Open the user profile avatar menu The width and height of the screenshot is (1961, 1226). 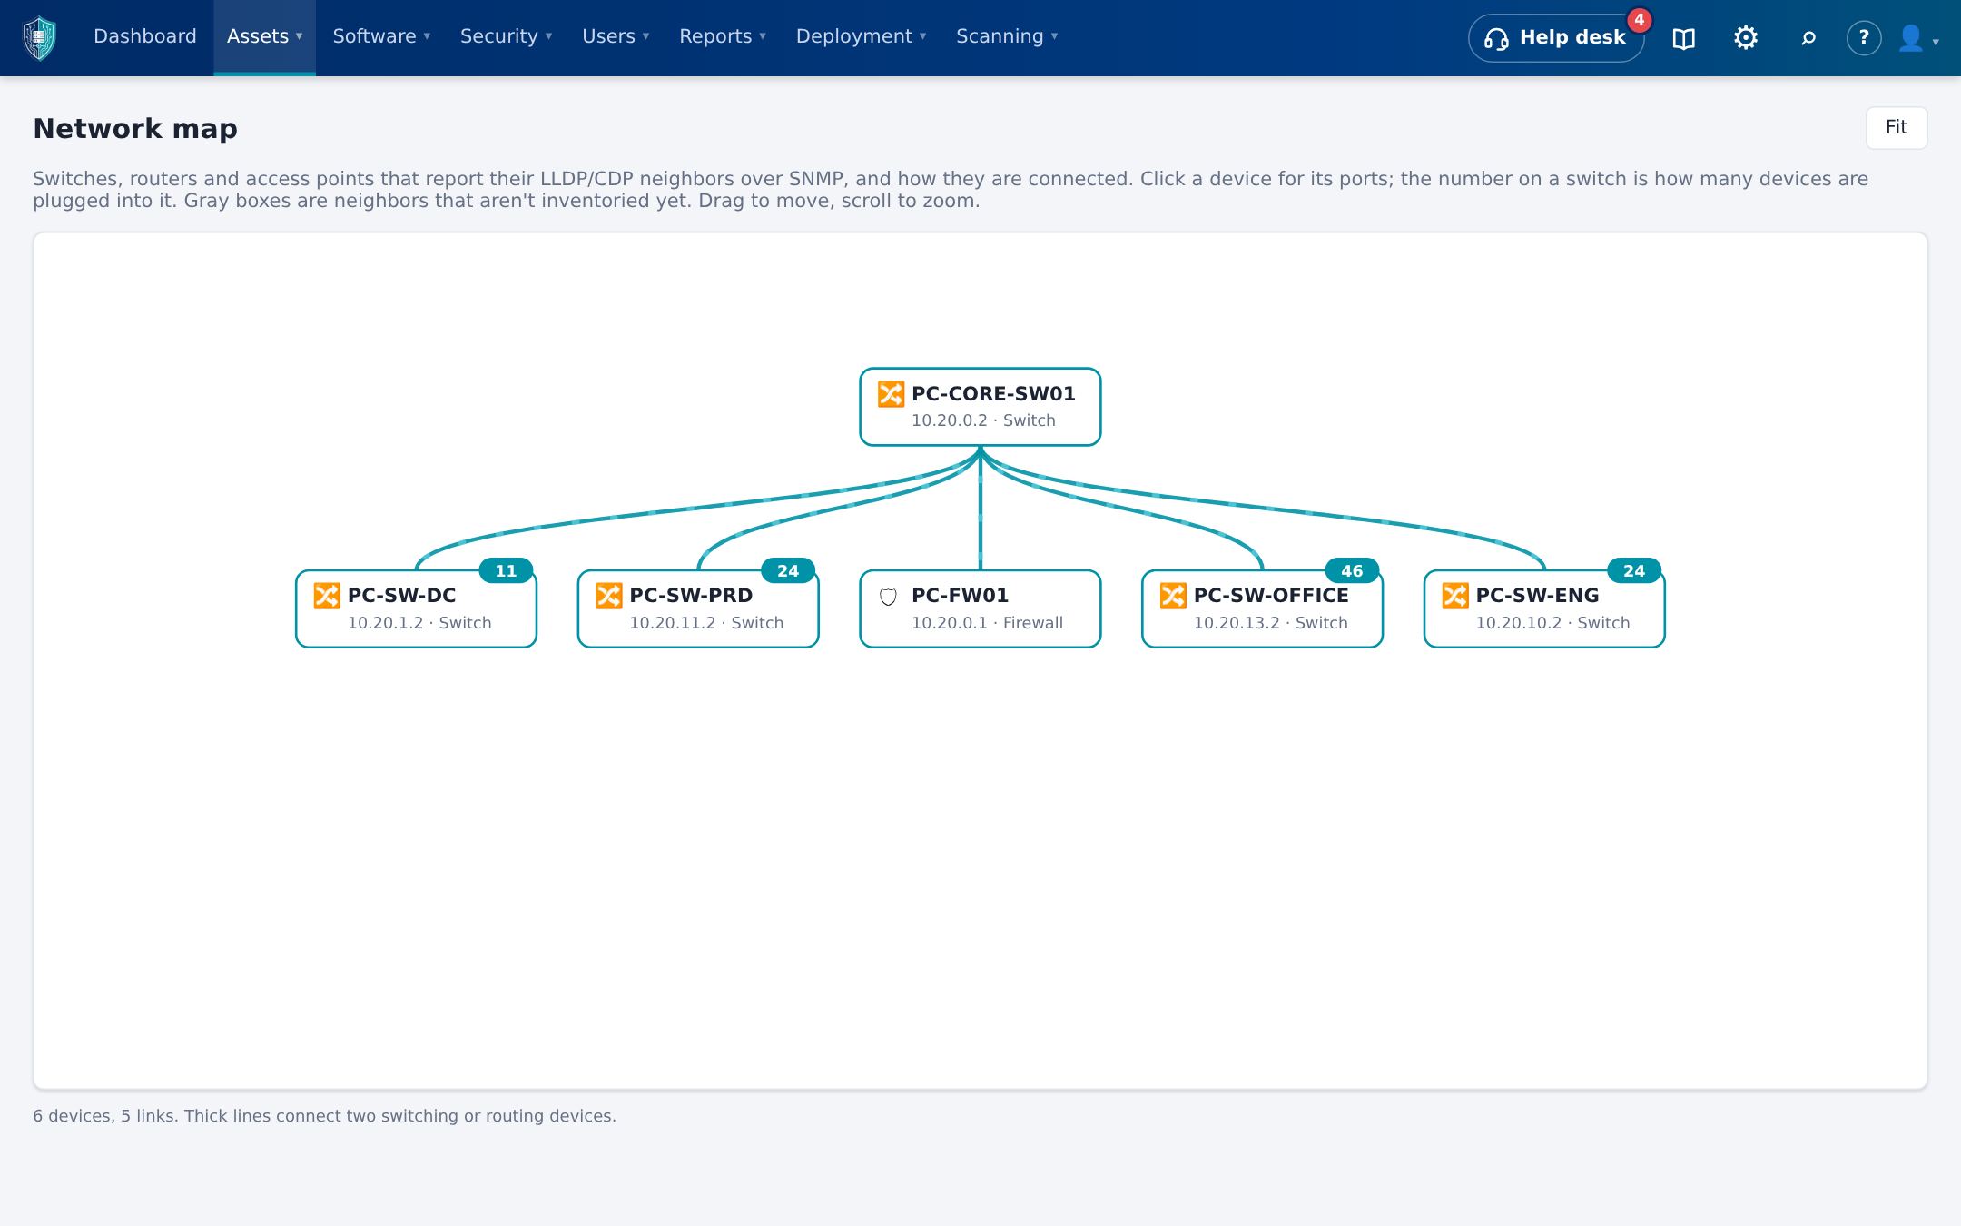1917,38
